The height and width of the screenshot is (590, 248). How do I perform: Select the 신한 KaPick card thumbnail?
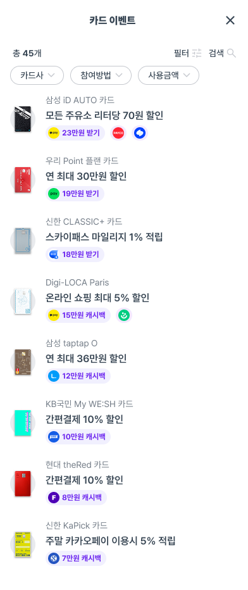[23, 544]
